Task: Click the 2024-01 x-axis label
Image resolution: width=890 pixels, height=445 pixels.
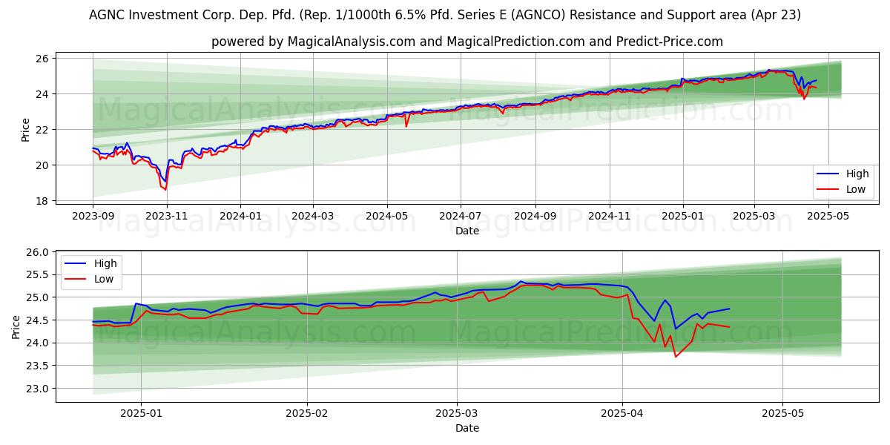Action: pos(240,216)
